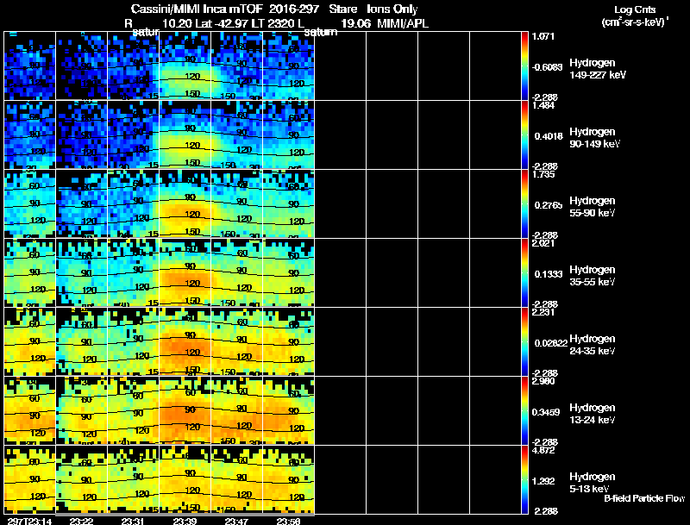Click the Hydrogen 5-13 keV row label
Image resolution: width=690 pixels, height=525 pixels.
coord(593,483)
